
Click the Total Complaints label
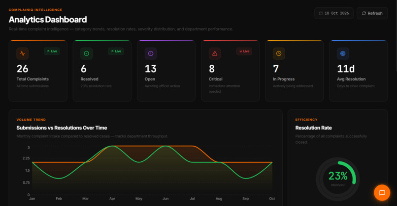[33, 79]
